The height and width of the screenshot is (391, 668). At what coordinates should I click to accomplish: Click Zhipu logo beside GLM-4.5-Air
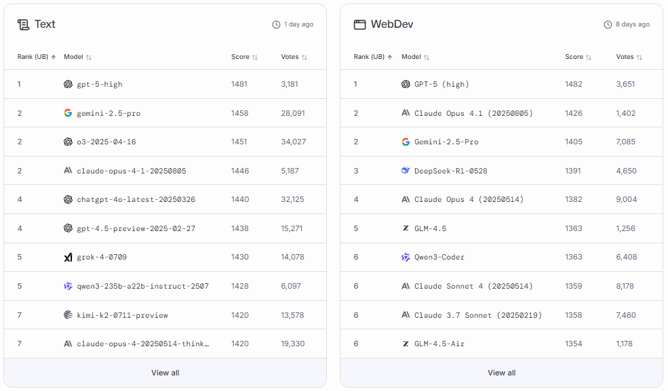(406, 344)
